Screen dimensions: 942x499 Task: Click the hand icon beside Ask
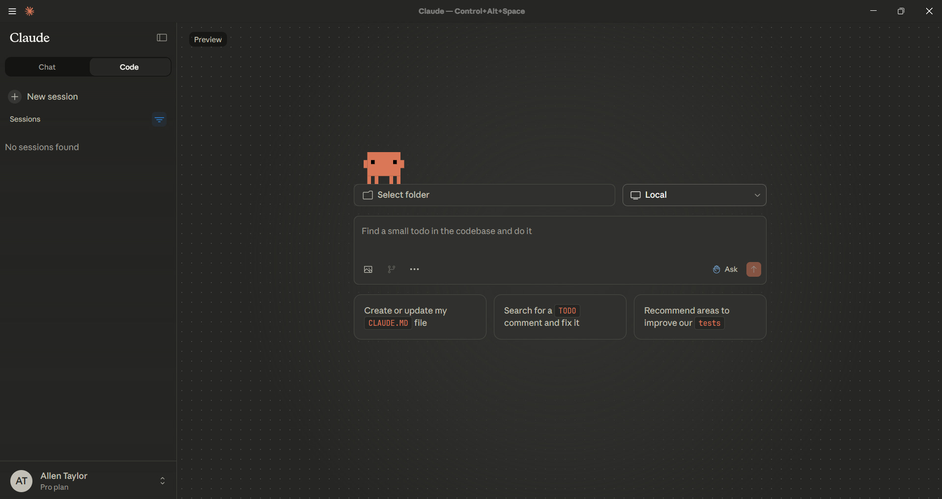point(716,269)
